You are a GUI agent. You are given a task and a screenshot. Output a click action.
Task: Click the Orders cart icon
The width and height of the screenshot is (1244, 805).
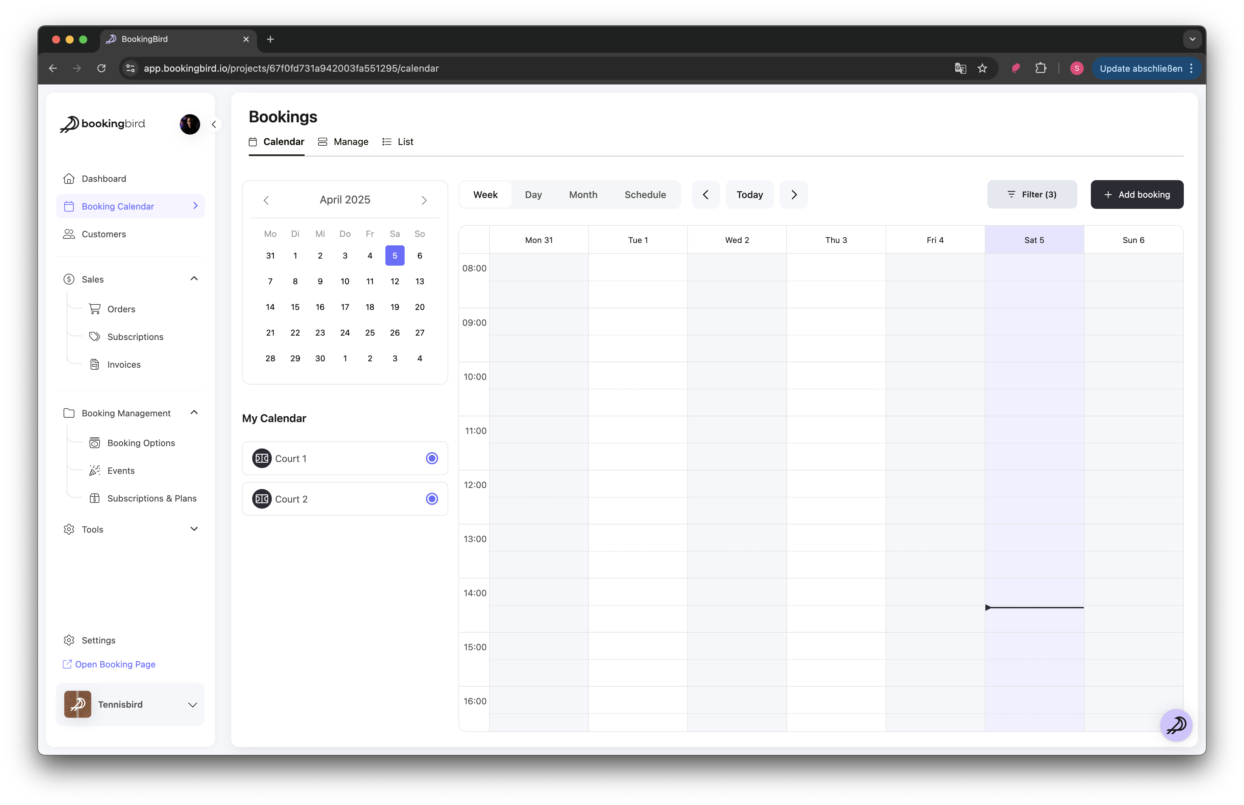pyautogui.click(x=95, y=309)
